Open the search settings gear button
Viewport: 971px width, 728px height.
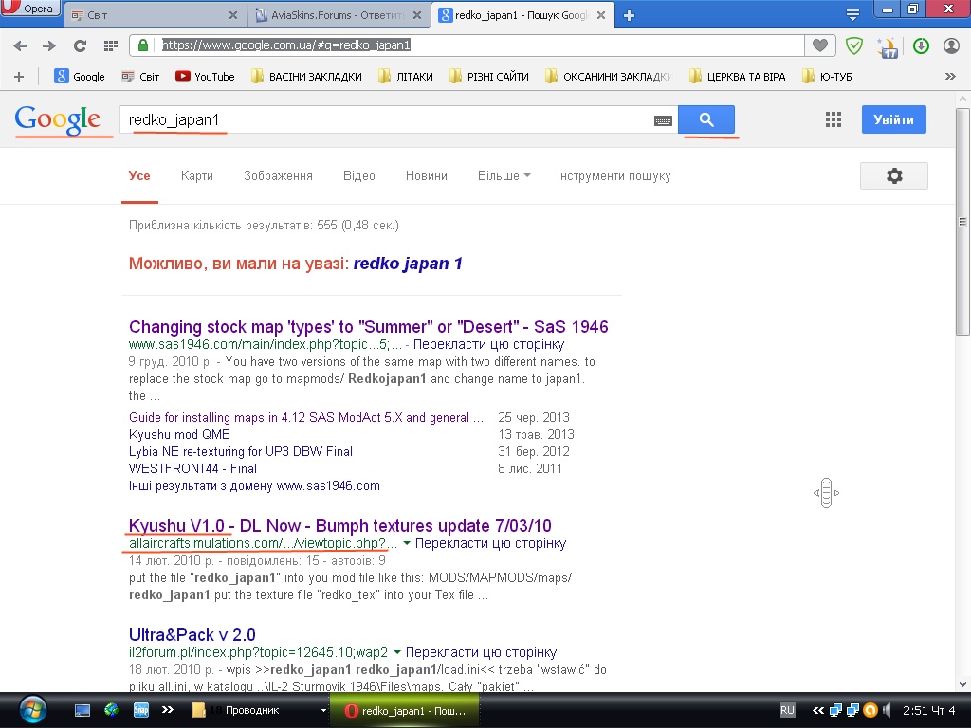894,175
